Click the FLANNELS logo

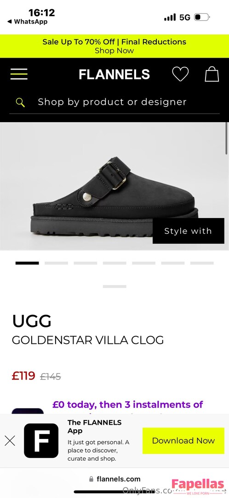114,74
